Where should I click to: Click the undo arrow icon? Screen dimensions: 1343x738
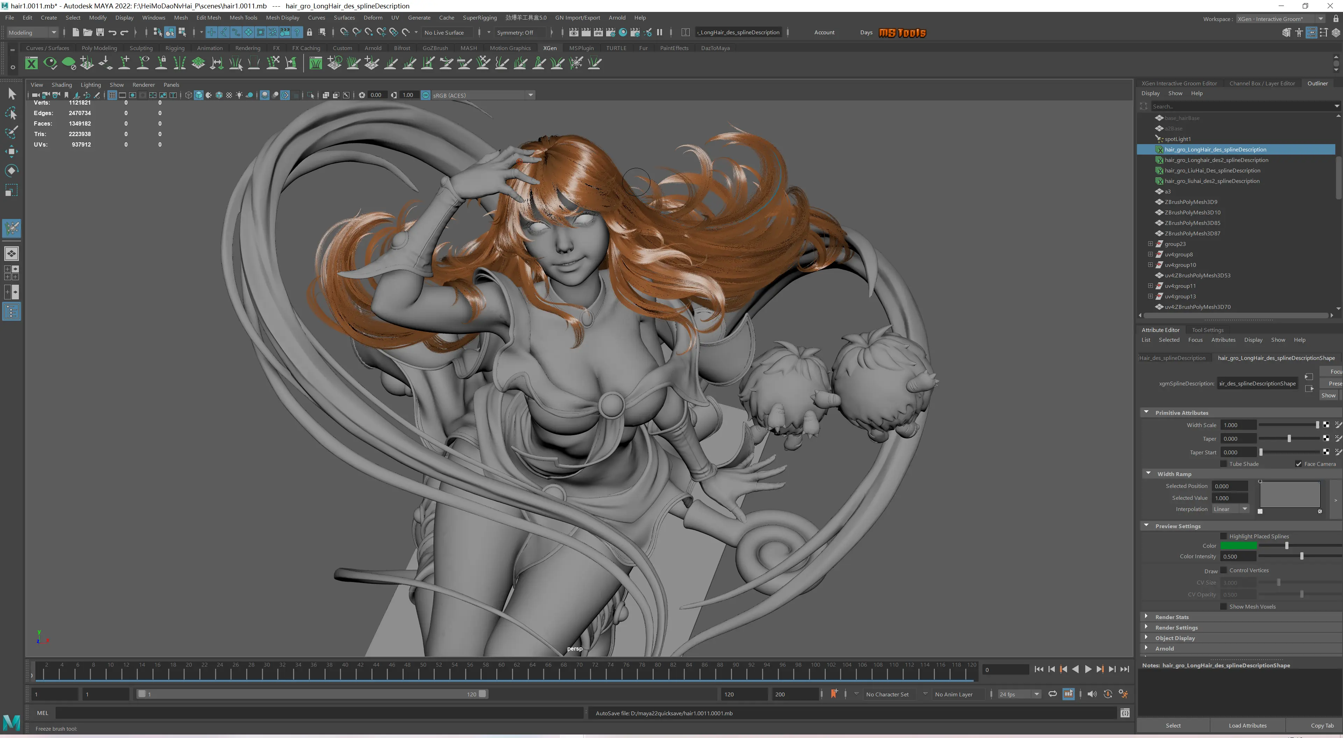point(112,32)
